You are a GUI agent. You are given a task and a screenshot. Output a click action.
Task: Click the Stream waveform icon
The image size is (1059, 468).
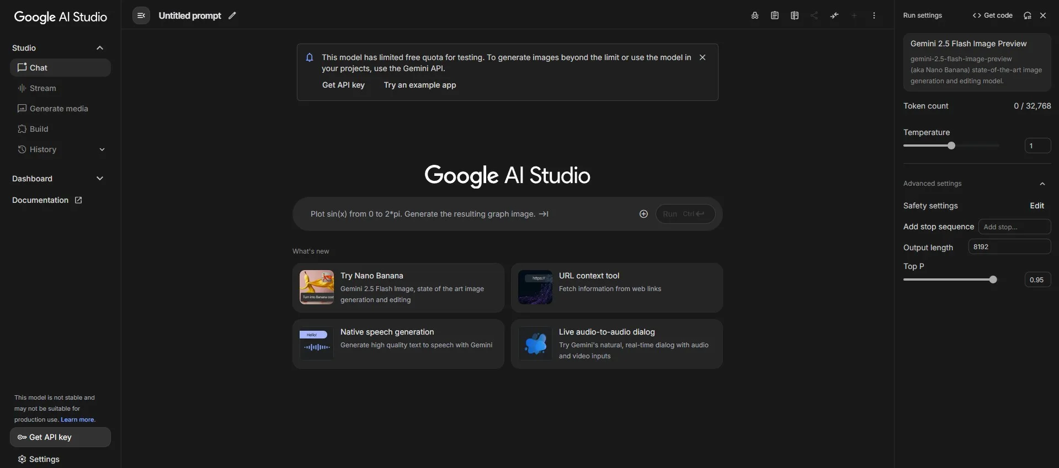pos(22,88)
